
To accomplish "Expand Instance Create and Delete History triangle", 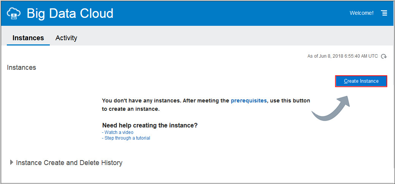I will 11,162.
